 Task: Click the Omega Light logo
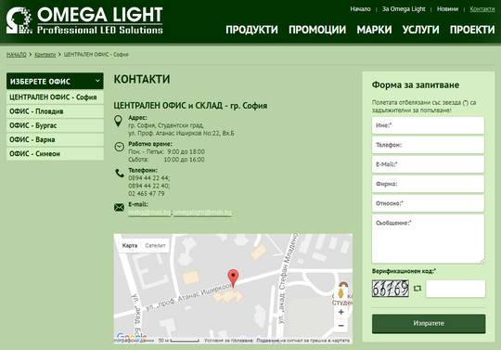pos(84,20)
